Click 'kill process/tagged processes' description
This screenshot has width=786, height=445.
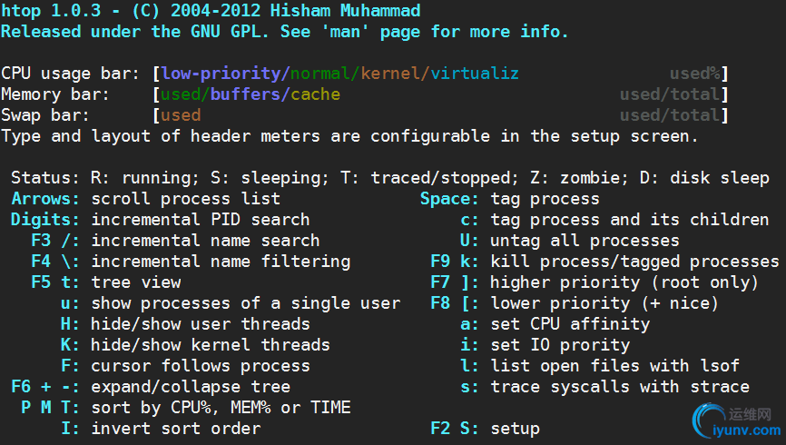(x=635, y=262)
